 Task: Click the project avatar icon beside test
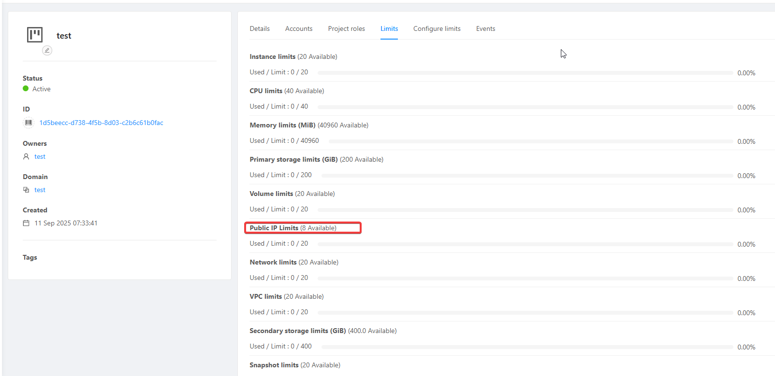(35, 35)
